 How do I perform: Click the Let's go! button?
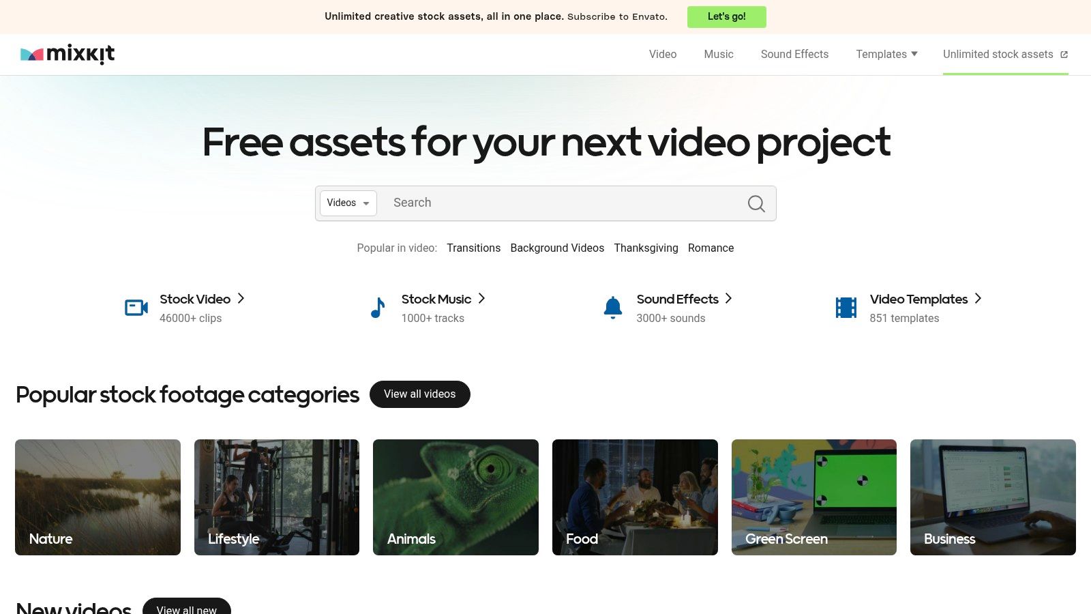click(726, 16)
